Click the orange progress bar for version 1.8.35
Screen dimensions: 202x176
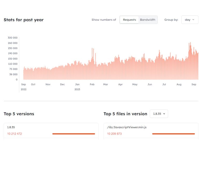[74, 134]
